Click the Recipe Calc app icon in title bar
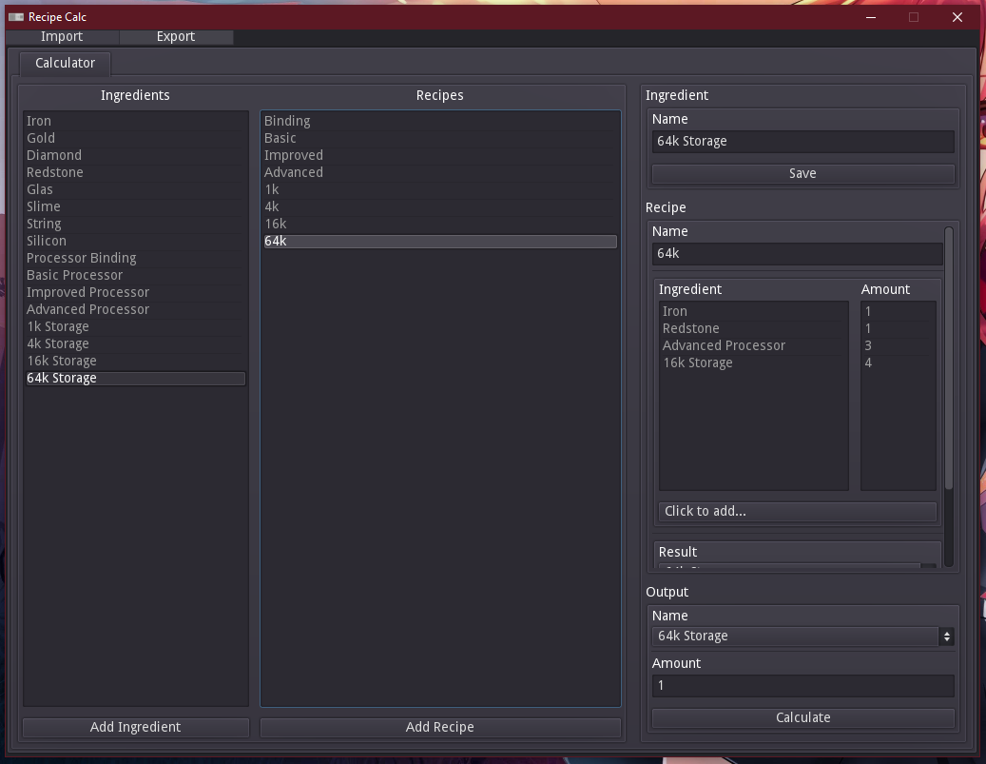 coord(15,17)
